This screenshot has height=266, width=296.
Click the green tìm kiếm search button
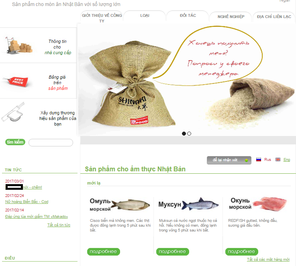[15, 142]
